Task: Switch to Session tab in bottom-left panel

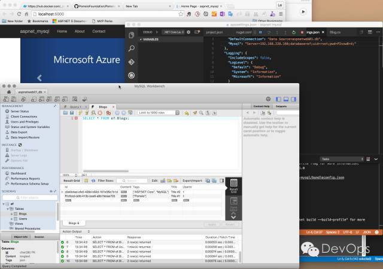Action: (x=39, y=237)
